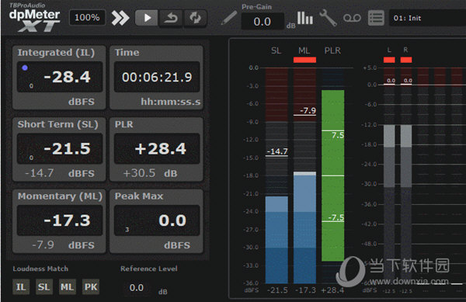Open settings with the wrench icon
This screenshot has height=302, width=466.
click(328, 18)
